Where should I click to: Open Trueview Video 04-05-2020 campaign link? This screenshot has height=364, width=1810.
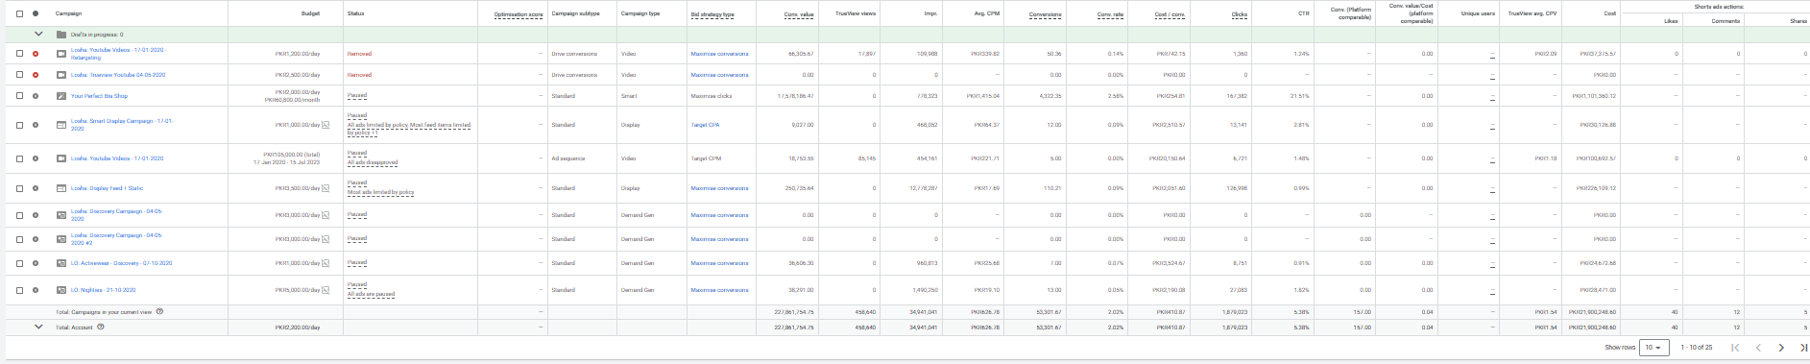coord(118,74)
